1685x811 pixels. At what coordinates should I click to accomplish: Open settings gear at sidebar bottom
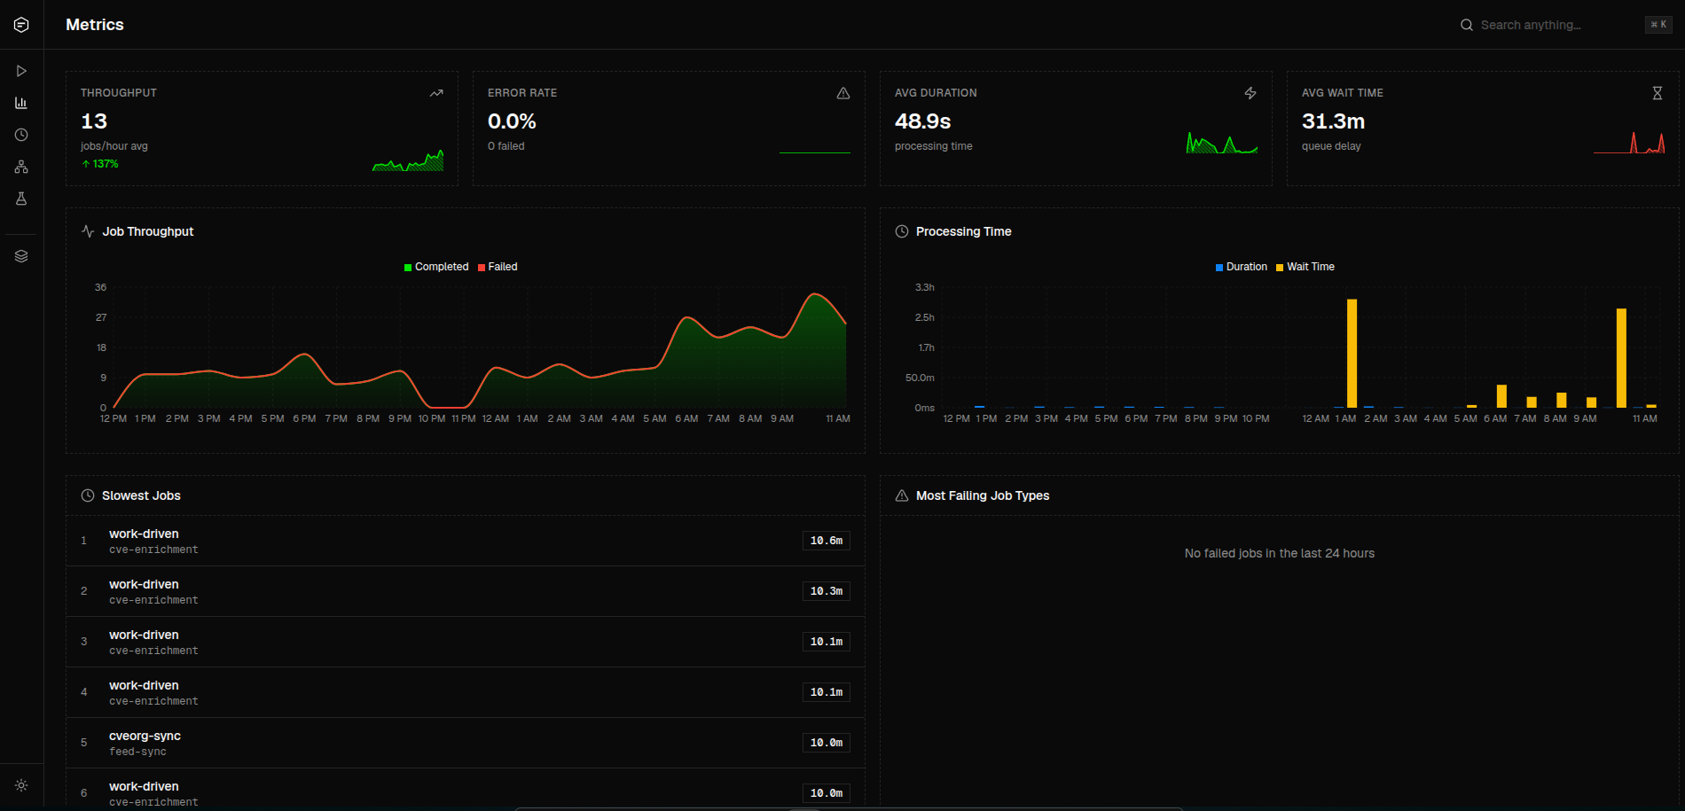[x=21, y=785]
